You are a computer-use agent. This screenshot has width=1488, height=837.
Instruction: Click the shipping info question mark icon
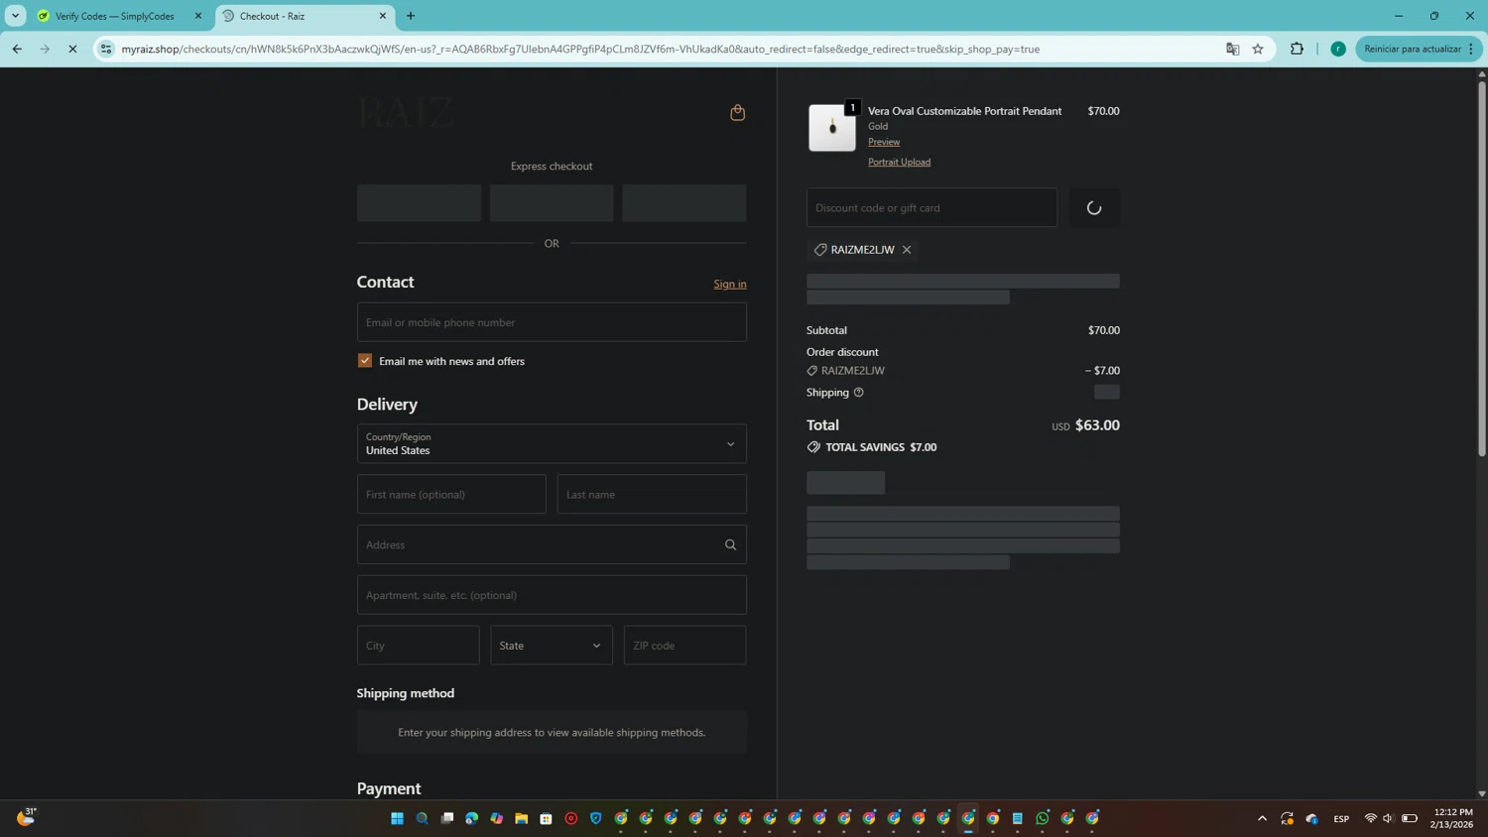859,393
